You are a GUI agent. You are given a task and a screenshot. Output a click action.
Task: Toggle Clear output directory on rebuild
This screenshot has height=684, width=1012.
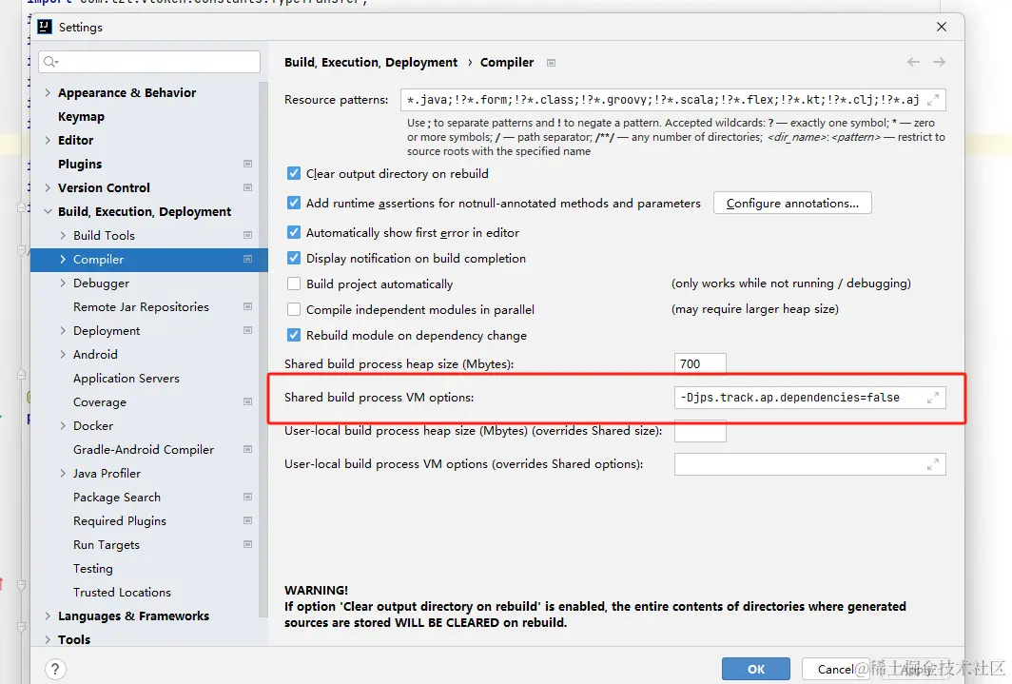294,173
